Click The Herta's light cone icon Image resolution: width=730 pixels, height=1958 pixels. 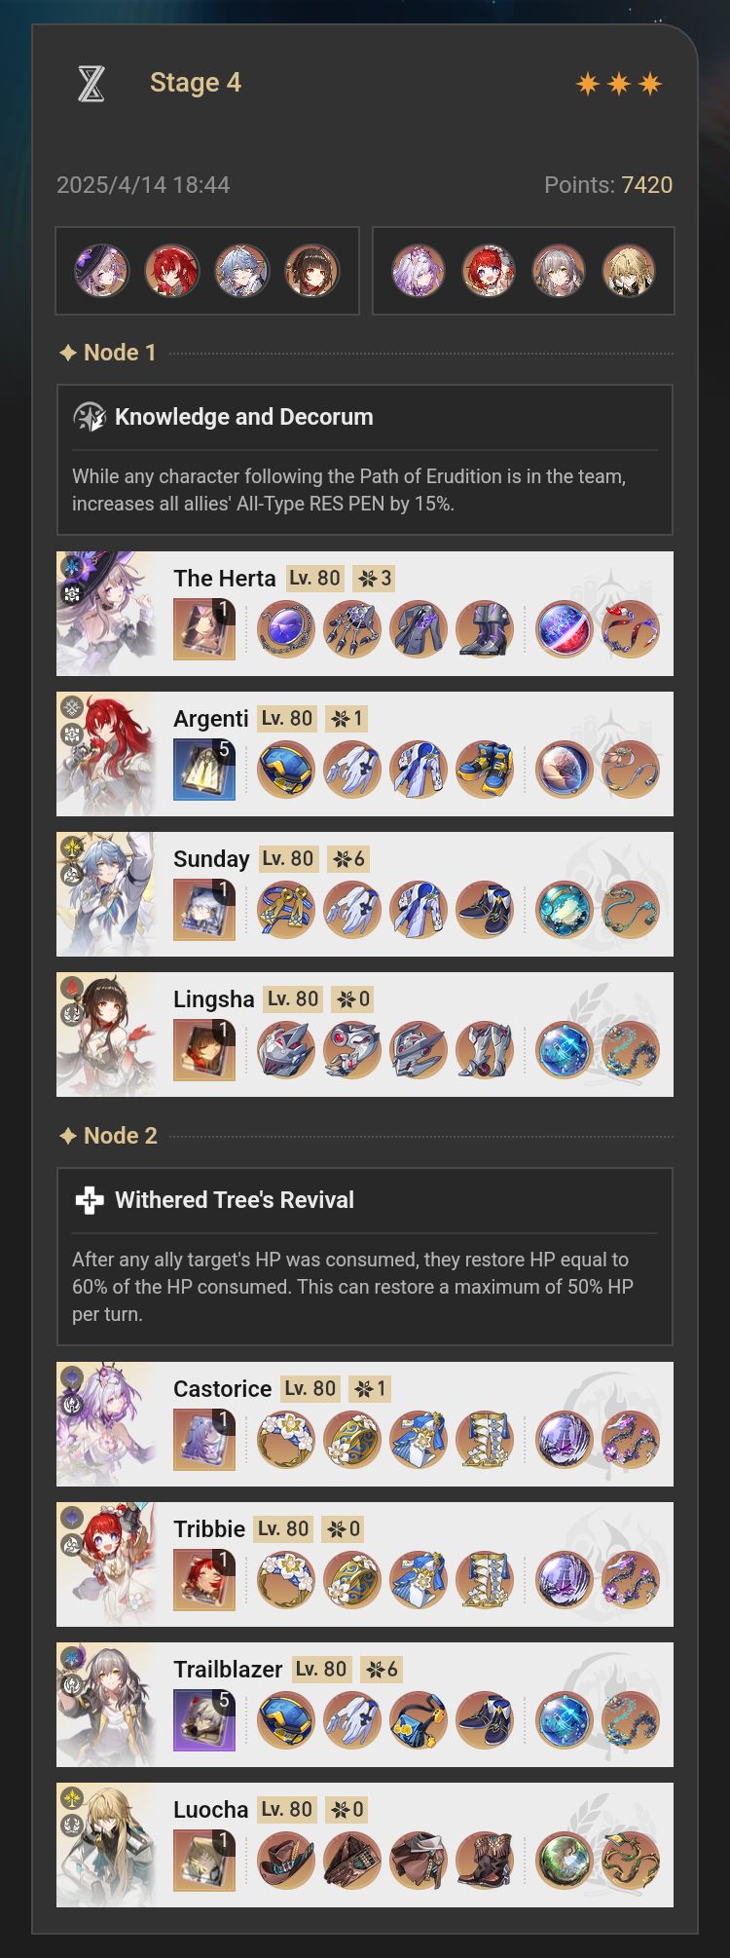[204, 629]
